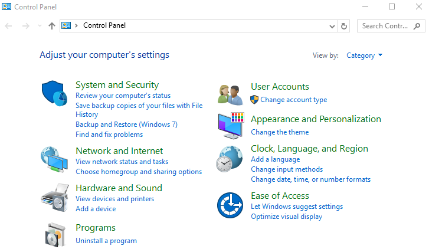The width and height of the screenshot is (429, 249).
Task: Click the search magnifier icon
Action: click(x=417, y=26)
